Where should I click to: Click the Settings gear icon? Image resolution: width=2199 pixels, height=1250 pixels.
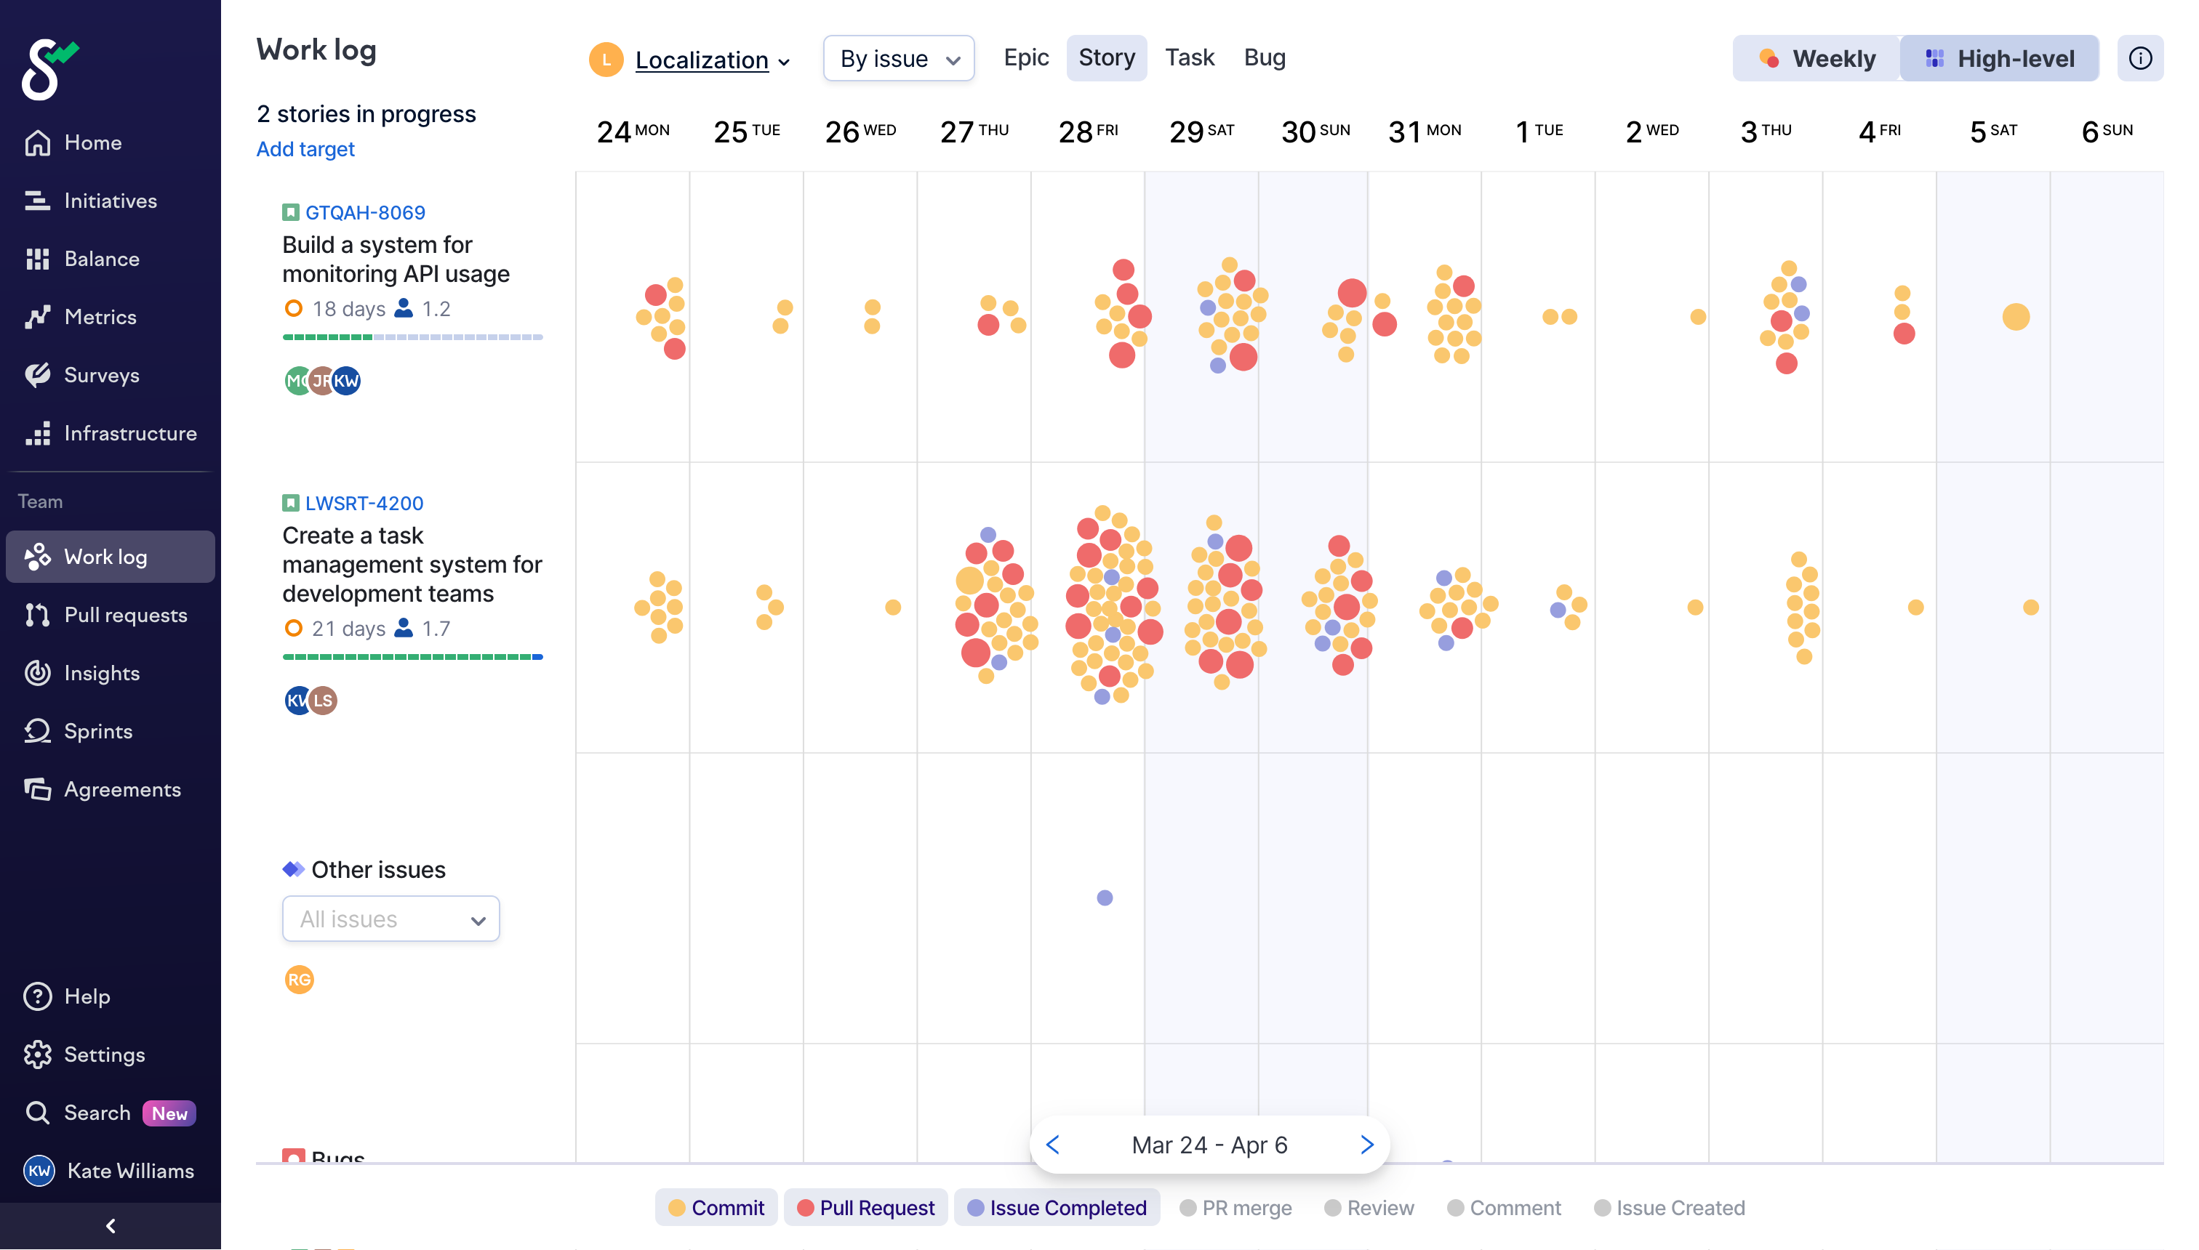point(37,1055)
